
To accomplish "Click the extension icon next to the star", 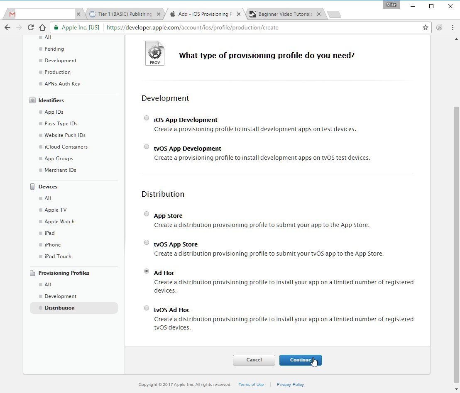I will click(439, 27).
